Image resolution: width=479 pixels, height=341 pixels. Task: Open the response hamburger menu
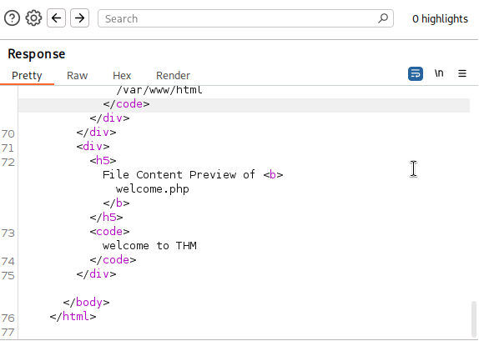[x=462, y=73]
